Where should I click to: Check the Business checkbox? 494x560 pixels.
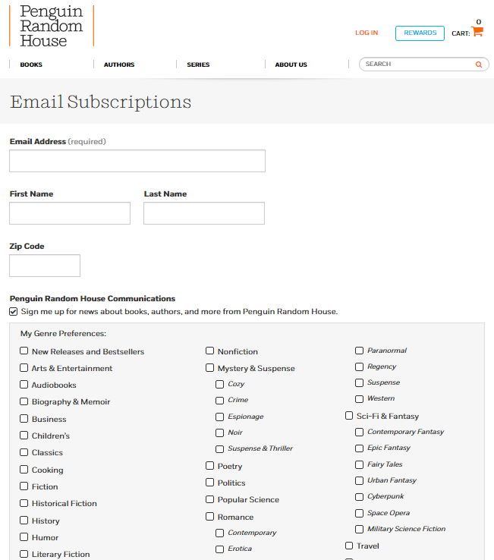pyautogui.click(x=24, y=418)
